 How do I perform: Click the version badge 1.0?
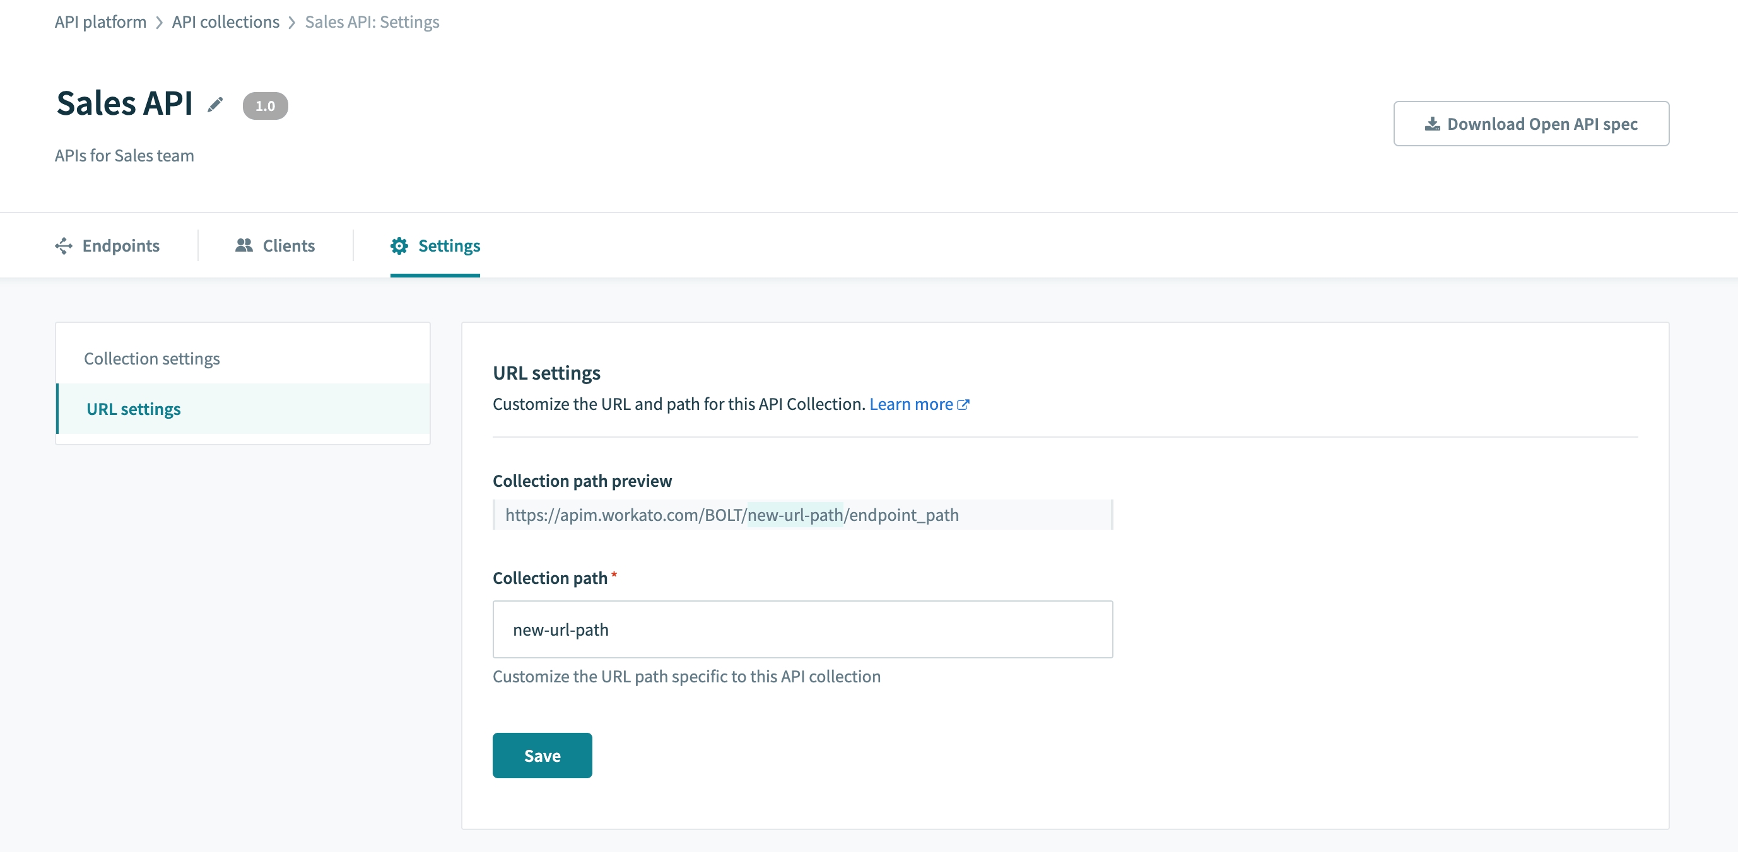coord(264,105)
